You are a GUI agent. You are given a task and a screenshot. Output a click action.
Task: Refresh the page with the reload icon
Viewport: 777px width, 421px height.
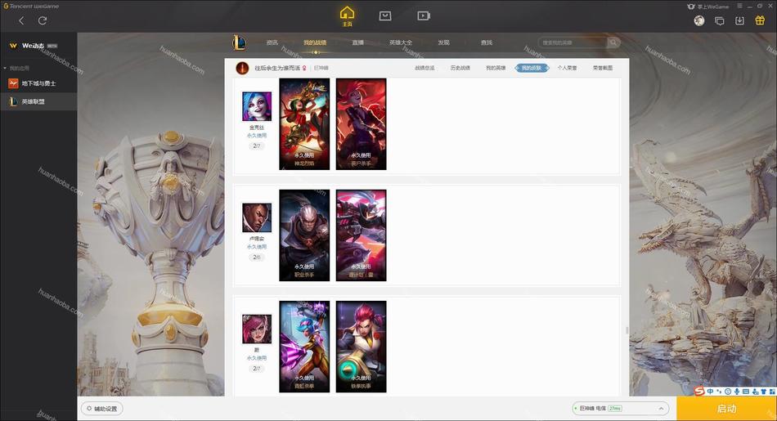[x=43, y=20]
